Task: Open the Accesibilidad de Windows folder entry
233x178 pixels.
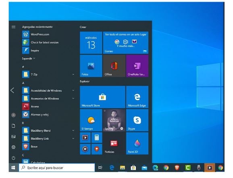Action: point(48,90)
